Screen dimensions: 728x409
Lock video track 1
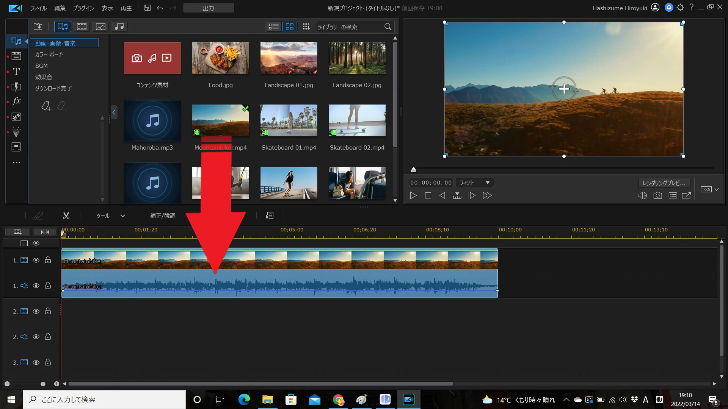point(48,260)
